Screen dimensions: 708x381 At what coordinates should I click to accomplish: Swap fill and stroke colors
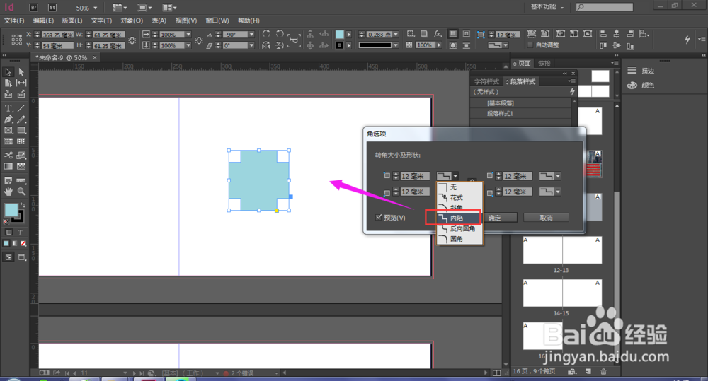coord(23,205)
